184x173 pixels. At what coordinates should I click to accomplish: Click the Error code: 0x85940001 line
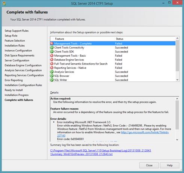tap(70, 139)
